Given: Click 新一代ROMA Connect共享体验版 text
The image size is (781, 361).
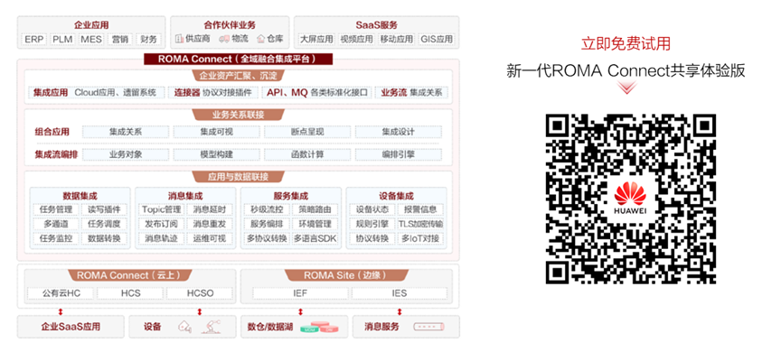Looking at the screenshot, I should 626,70.
